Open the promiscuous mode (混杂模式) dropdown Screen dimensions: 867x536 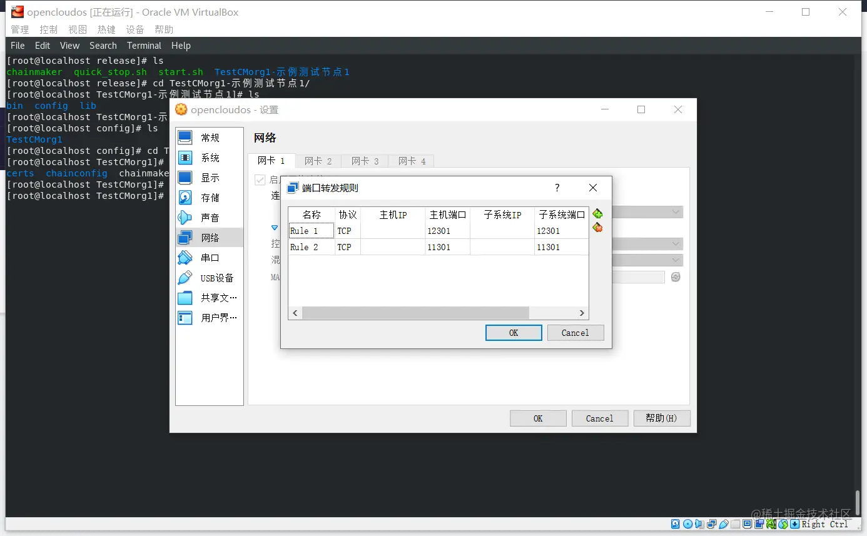point(646,260)
